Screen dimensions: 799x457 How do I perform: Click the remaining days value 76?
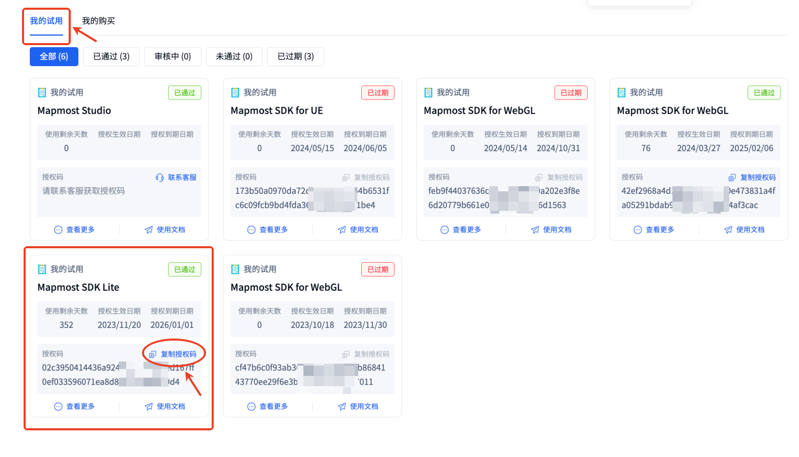tap(646, 148)
